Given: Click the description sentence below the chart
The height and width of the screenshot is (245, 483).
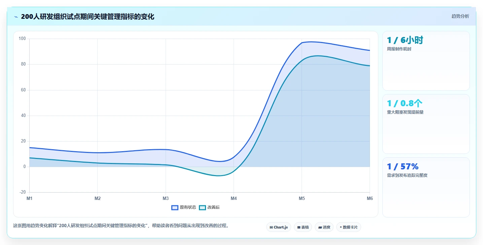Looking at the screenshot, I should [x=122, y=226].
